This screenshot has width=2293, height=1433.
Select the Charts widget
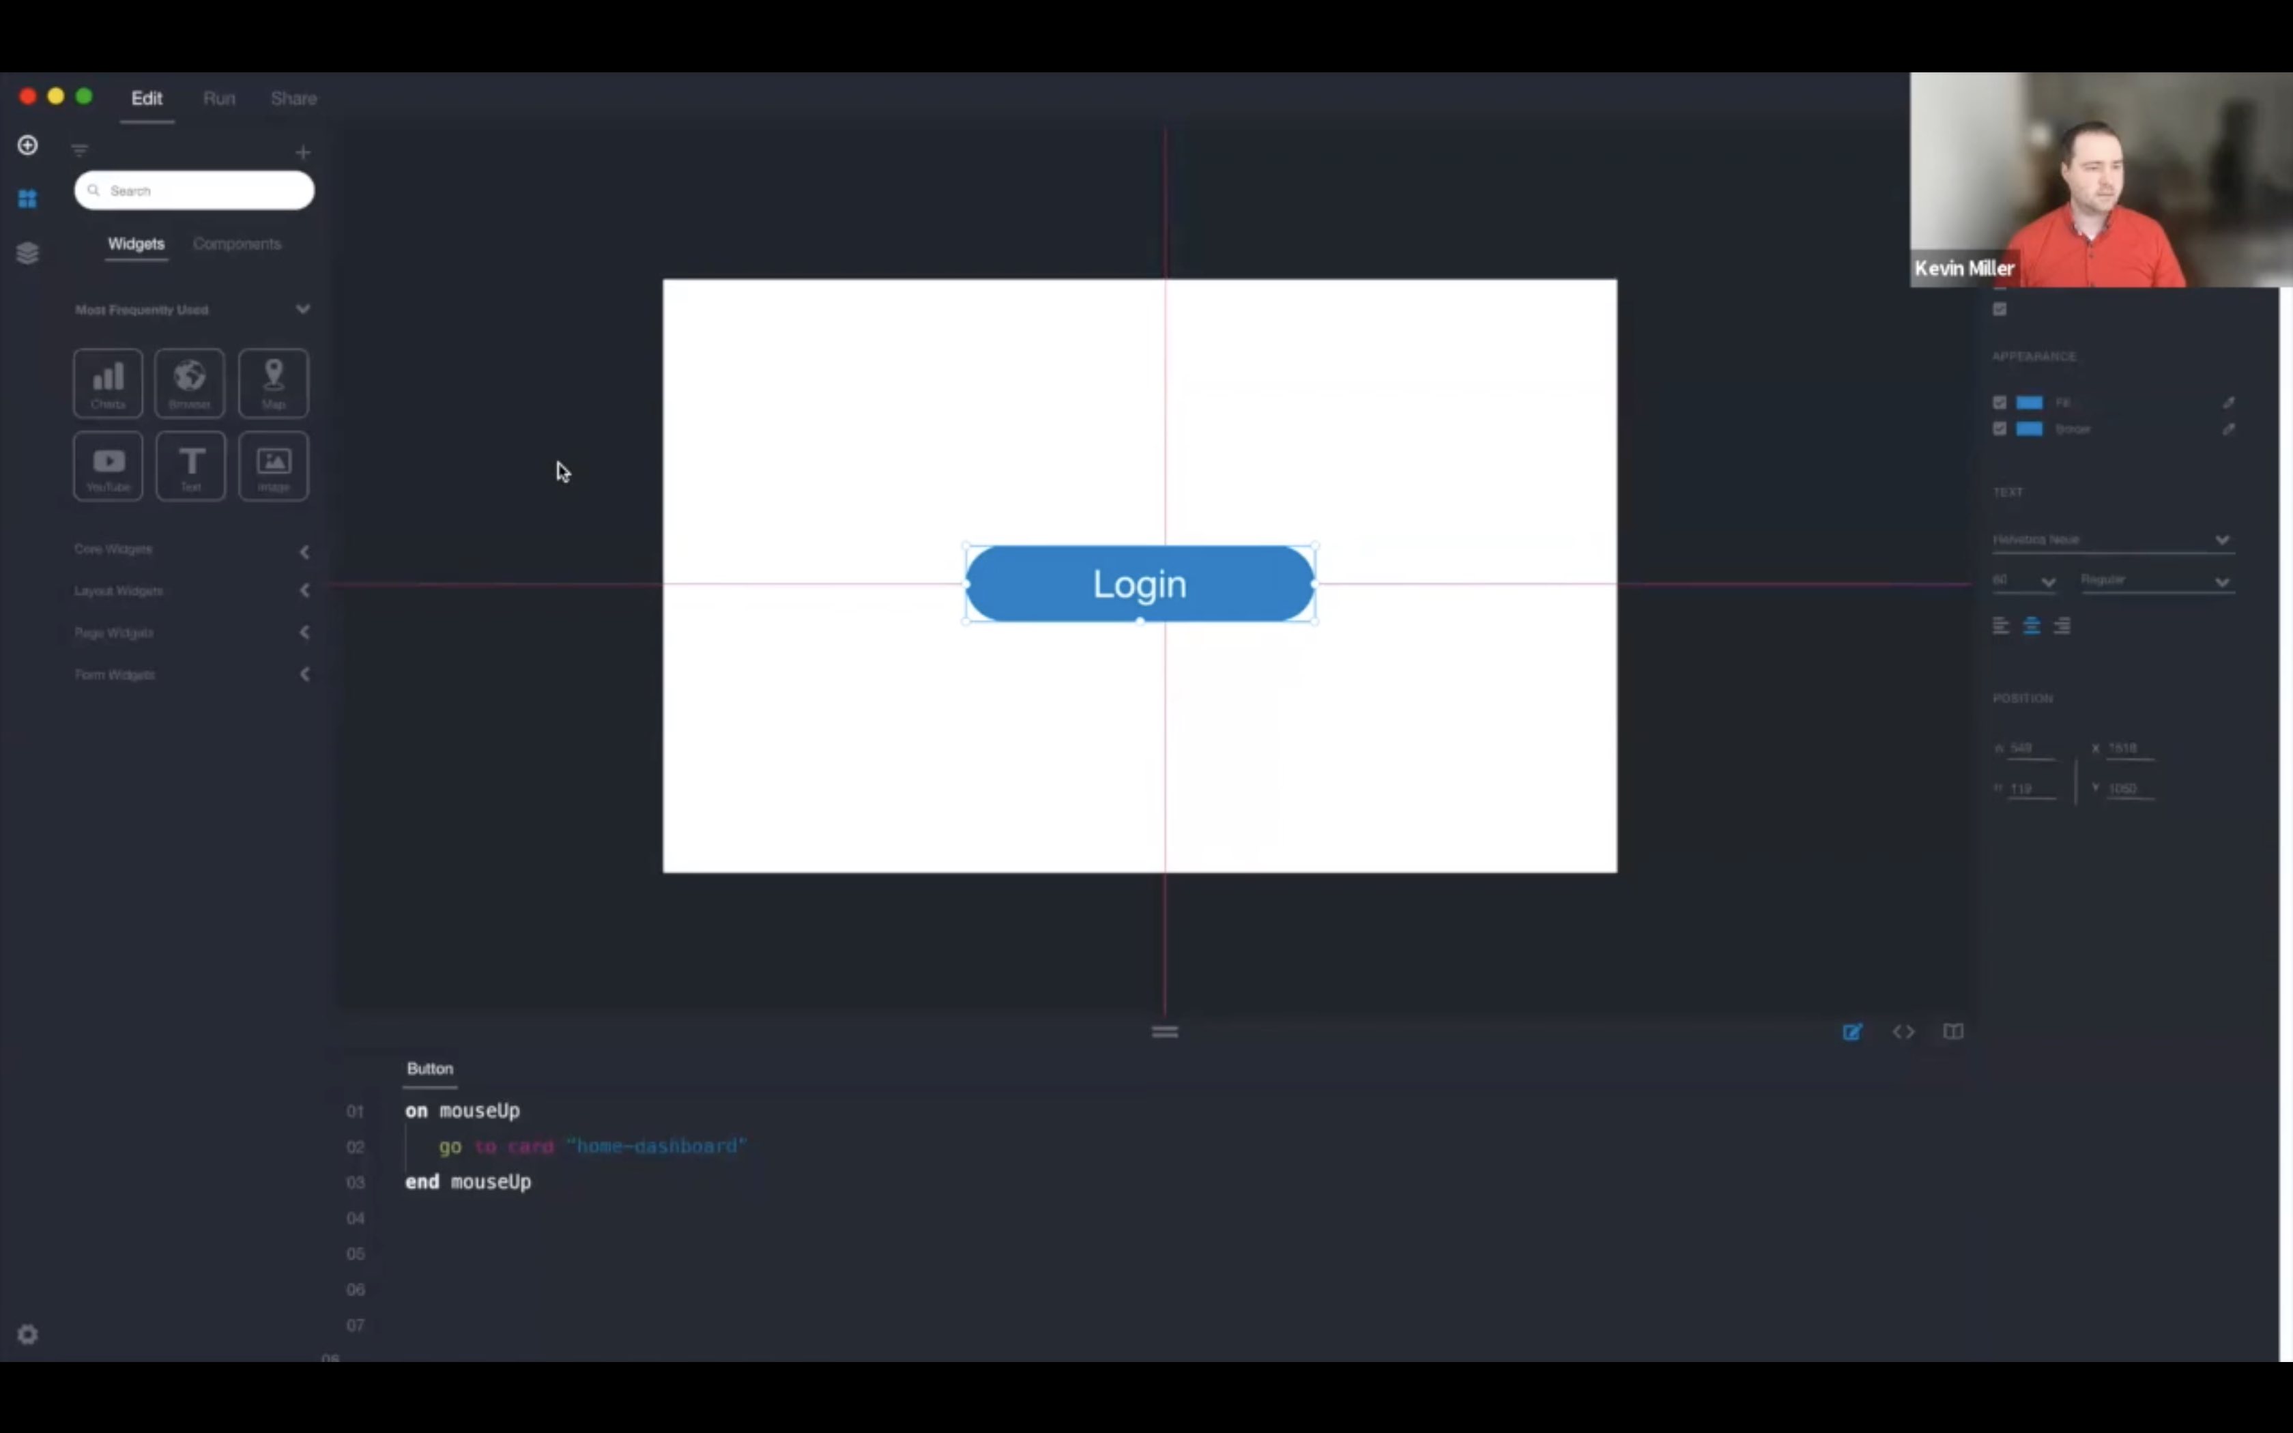pyautogui.click(x=108, y=382)
